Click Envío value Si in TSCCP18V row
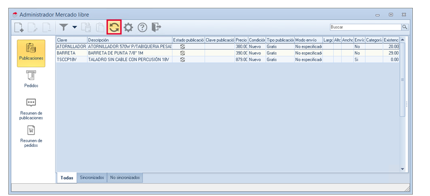This screenshot has width=430, height=196. click(360, 60)
